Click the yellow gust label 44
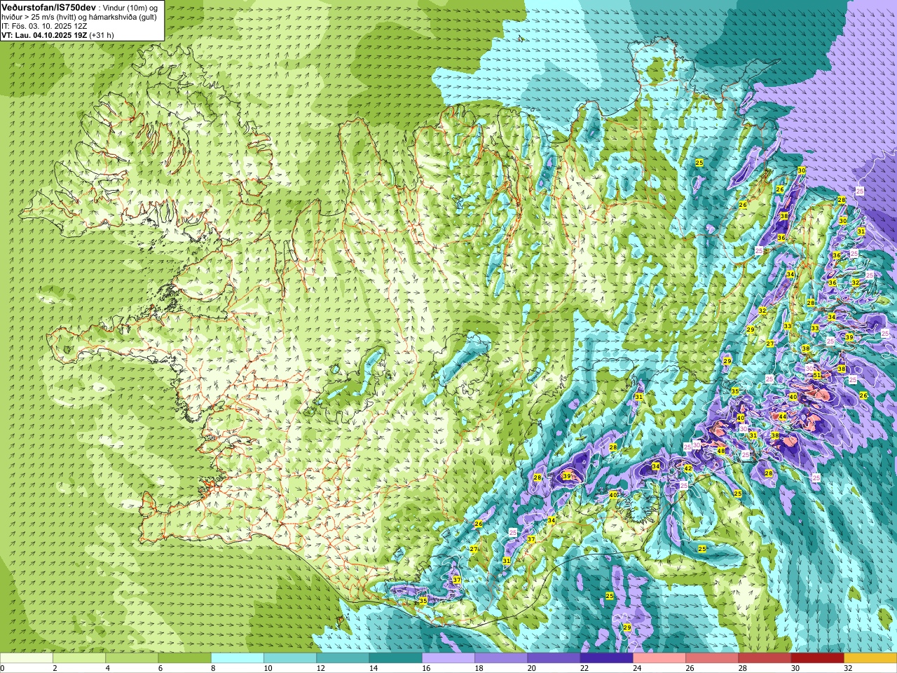The image size is (897, 673). pyautogui.click(x=783, y=416)
